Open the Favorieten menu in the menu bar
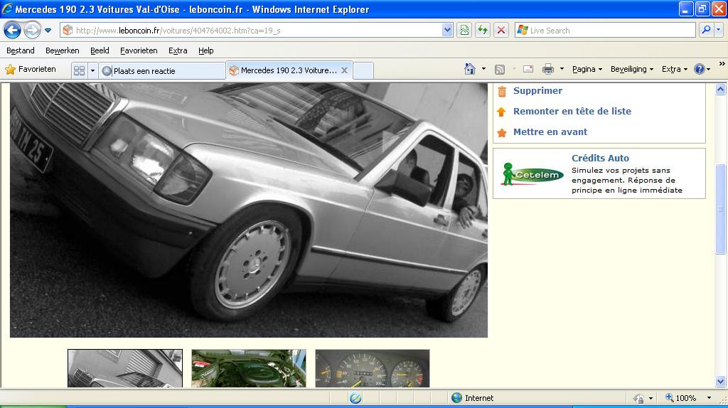728x408 pixels. [139, 50]
